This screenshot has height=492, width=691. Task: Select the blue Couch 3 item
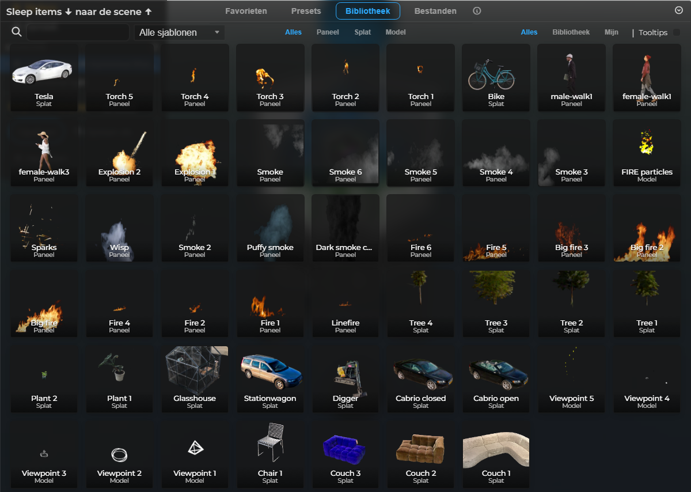345,455
